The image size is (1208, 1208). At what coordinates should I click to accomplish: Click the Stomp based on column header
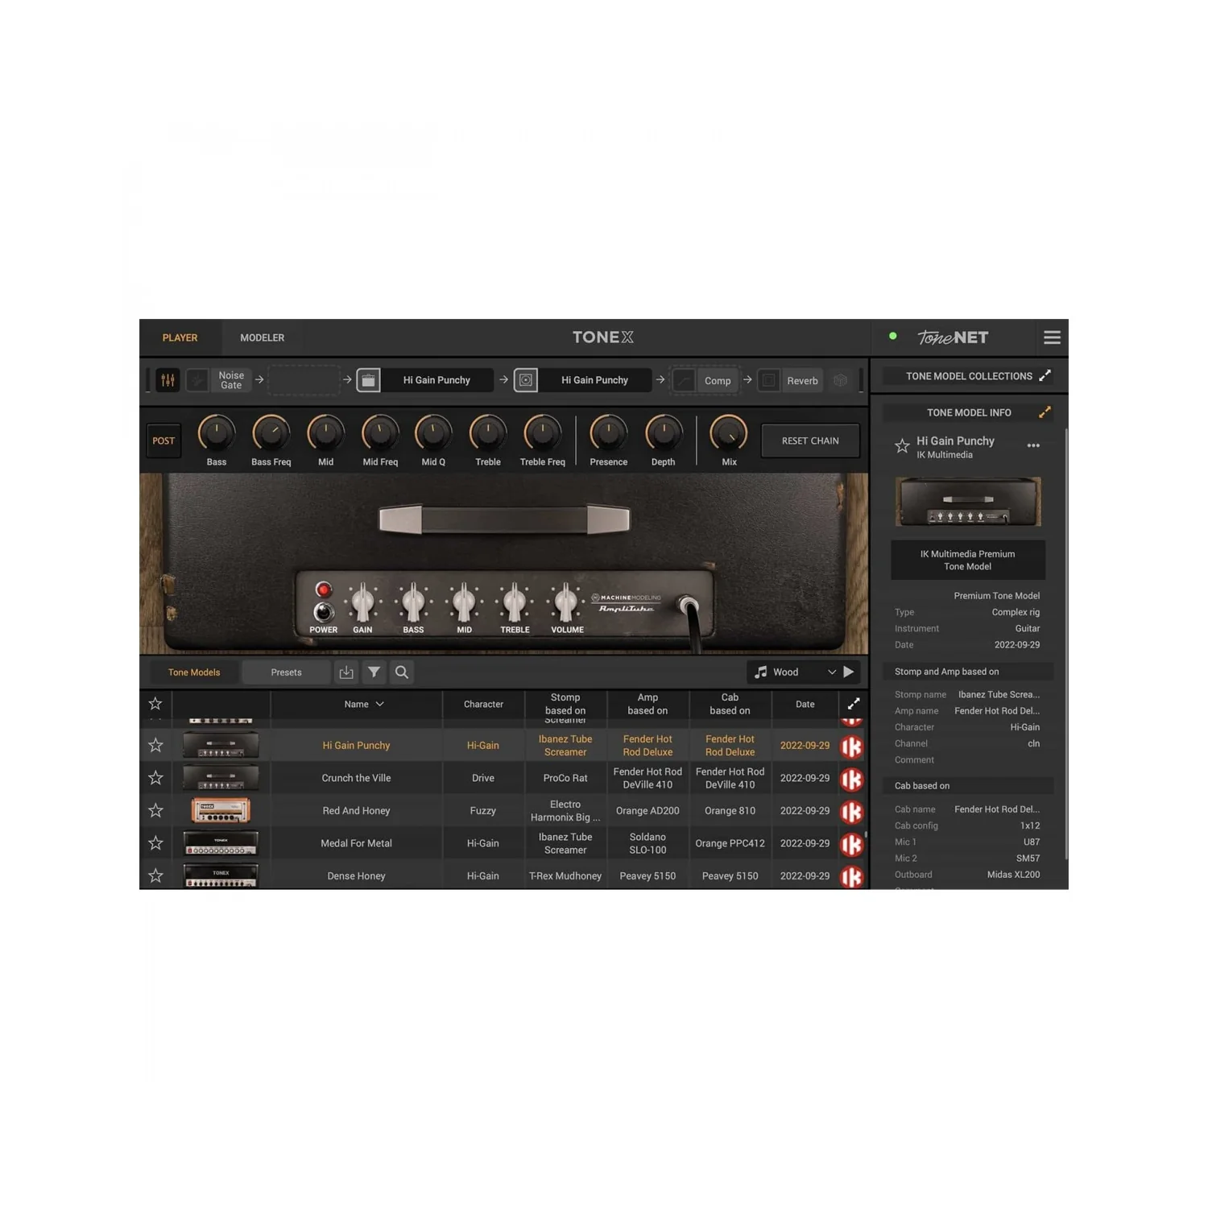pyautogui.click(x=565, y=704)
